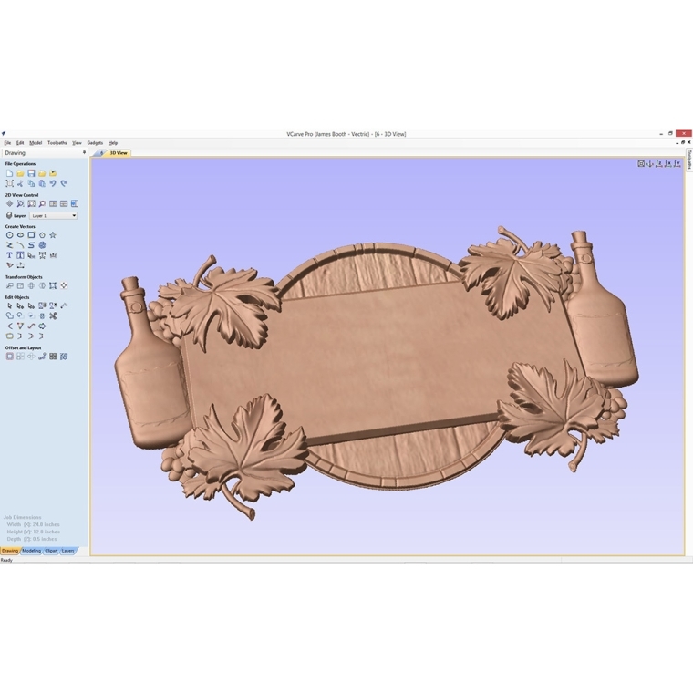The width and height of the screenshot is (693, 693).
Task: Switch to the Layers bottom tab
Action: coord(67,551)
